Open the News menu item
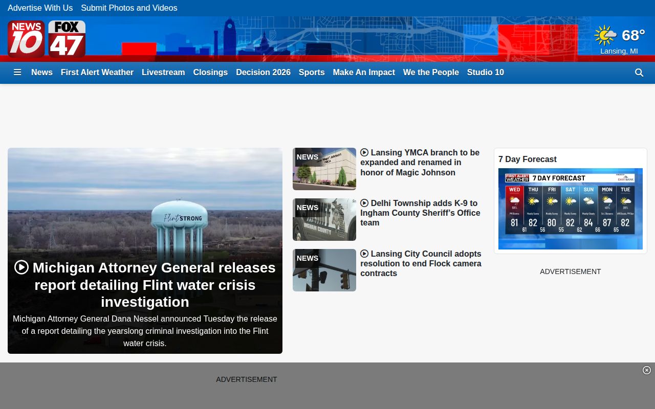Image resolution: width=655 pixels, height=409 pixels. click(42, 72)
